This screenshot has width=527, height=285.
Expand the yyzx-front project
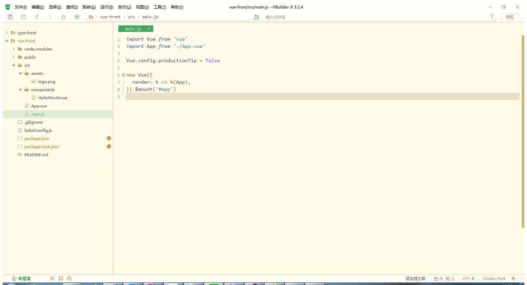click(6, 33)
